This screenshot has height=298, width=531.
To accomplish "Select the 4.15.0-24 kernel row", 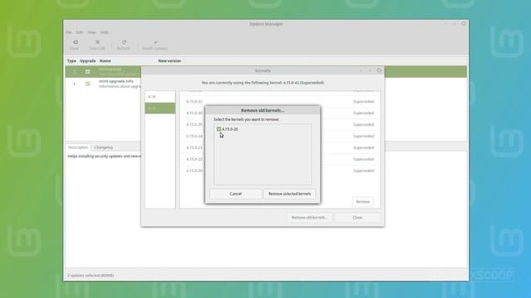I will (280, 136).
